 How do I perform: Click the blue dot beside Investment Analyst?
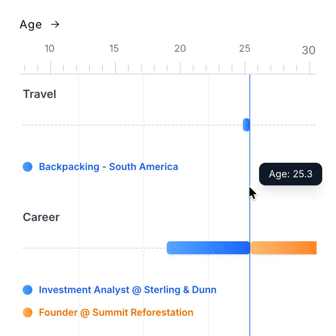click(x=28, y=290)
